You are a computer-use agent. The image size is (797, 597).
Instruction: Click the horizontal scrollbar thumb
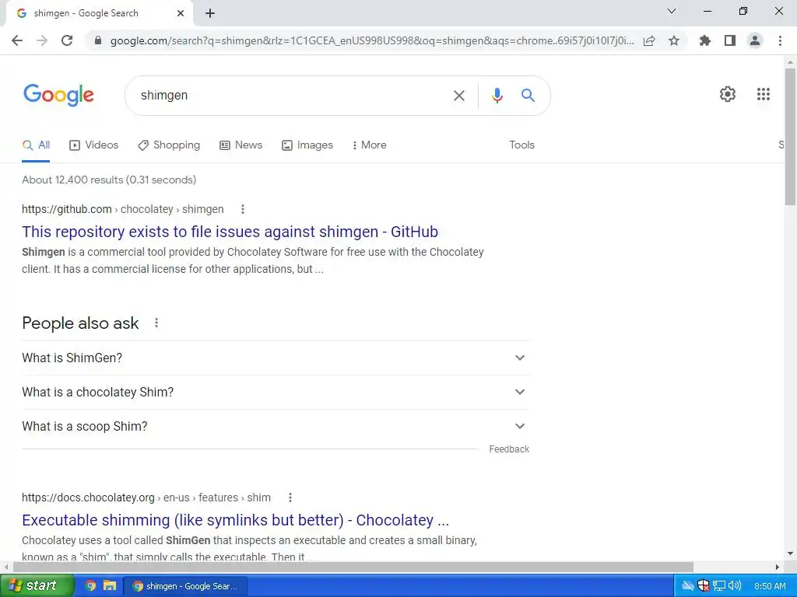coord(353,567)
